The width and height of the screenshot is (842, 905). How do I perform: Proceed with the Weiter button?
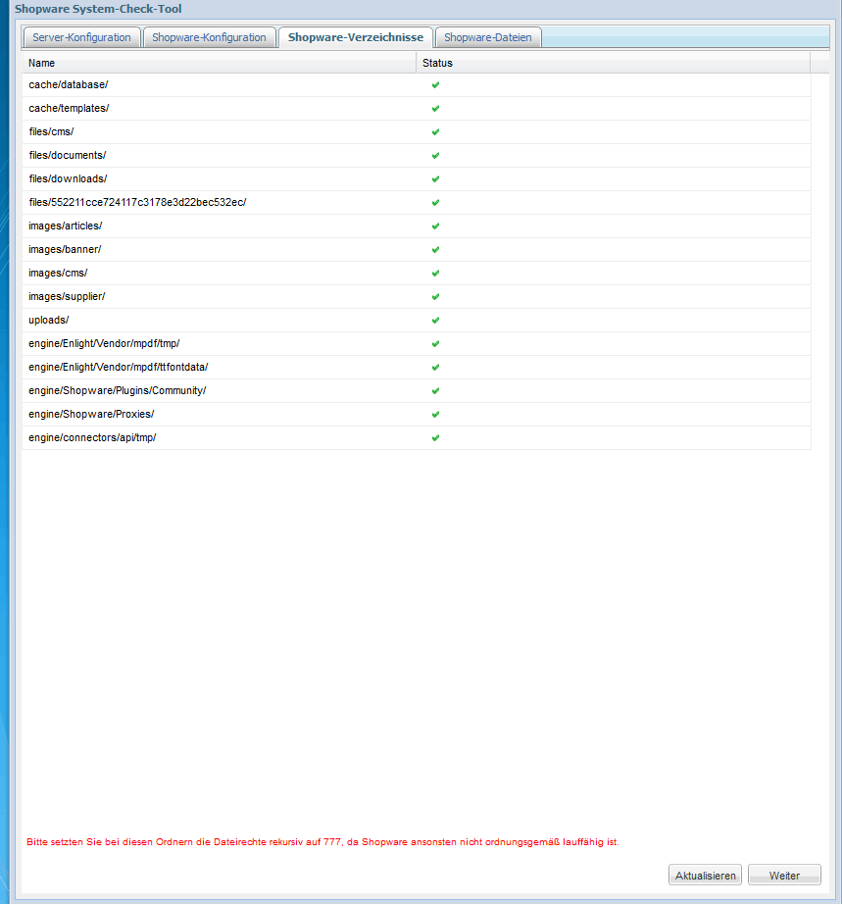[784, 875]
